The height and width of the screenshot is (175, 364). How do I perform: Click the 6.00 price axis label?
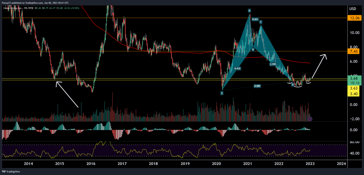[x=354, y=61]
